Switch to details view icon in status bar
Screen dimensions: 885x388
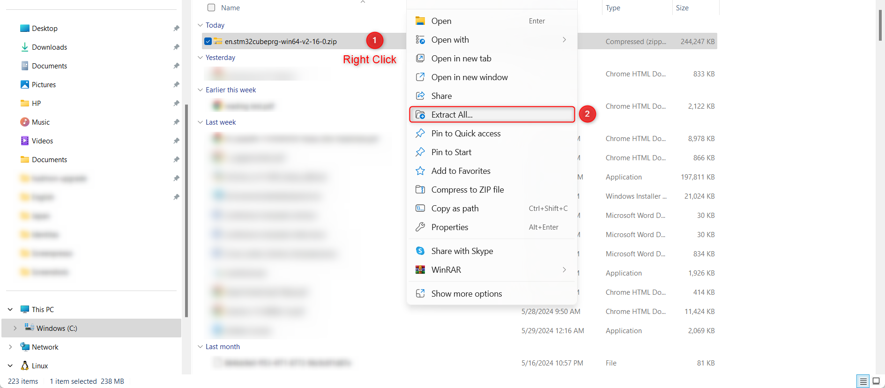tap(863, 381)
